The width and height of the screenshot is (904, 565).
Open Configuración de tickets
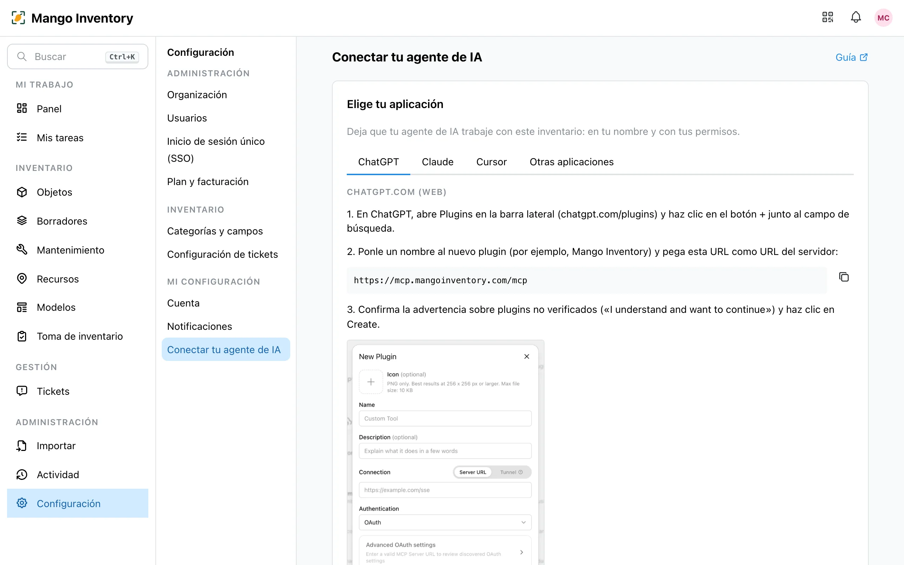[x=226, y=255]
